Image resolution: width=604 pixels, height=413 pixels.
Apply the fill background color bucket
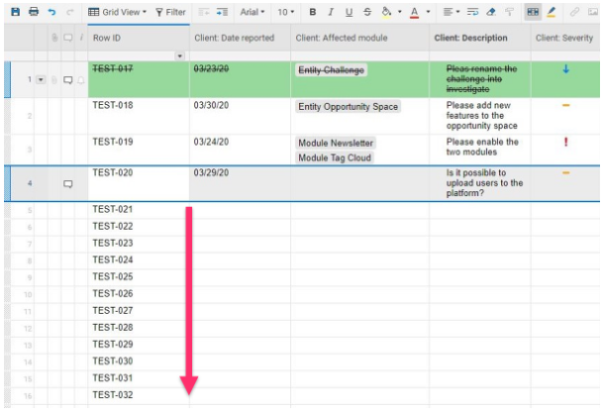point(386,13)
